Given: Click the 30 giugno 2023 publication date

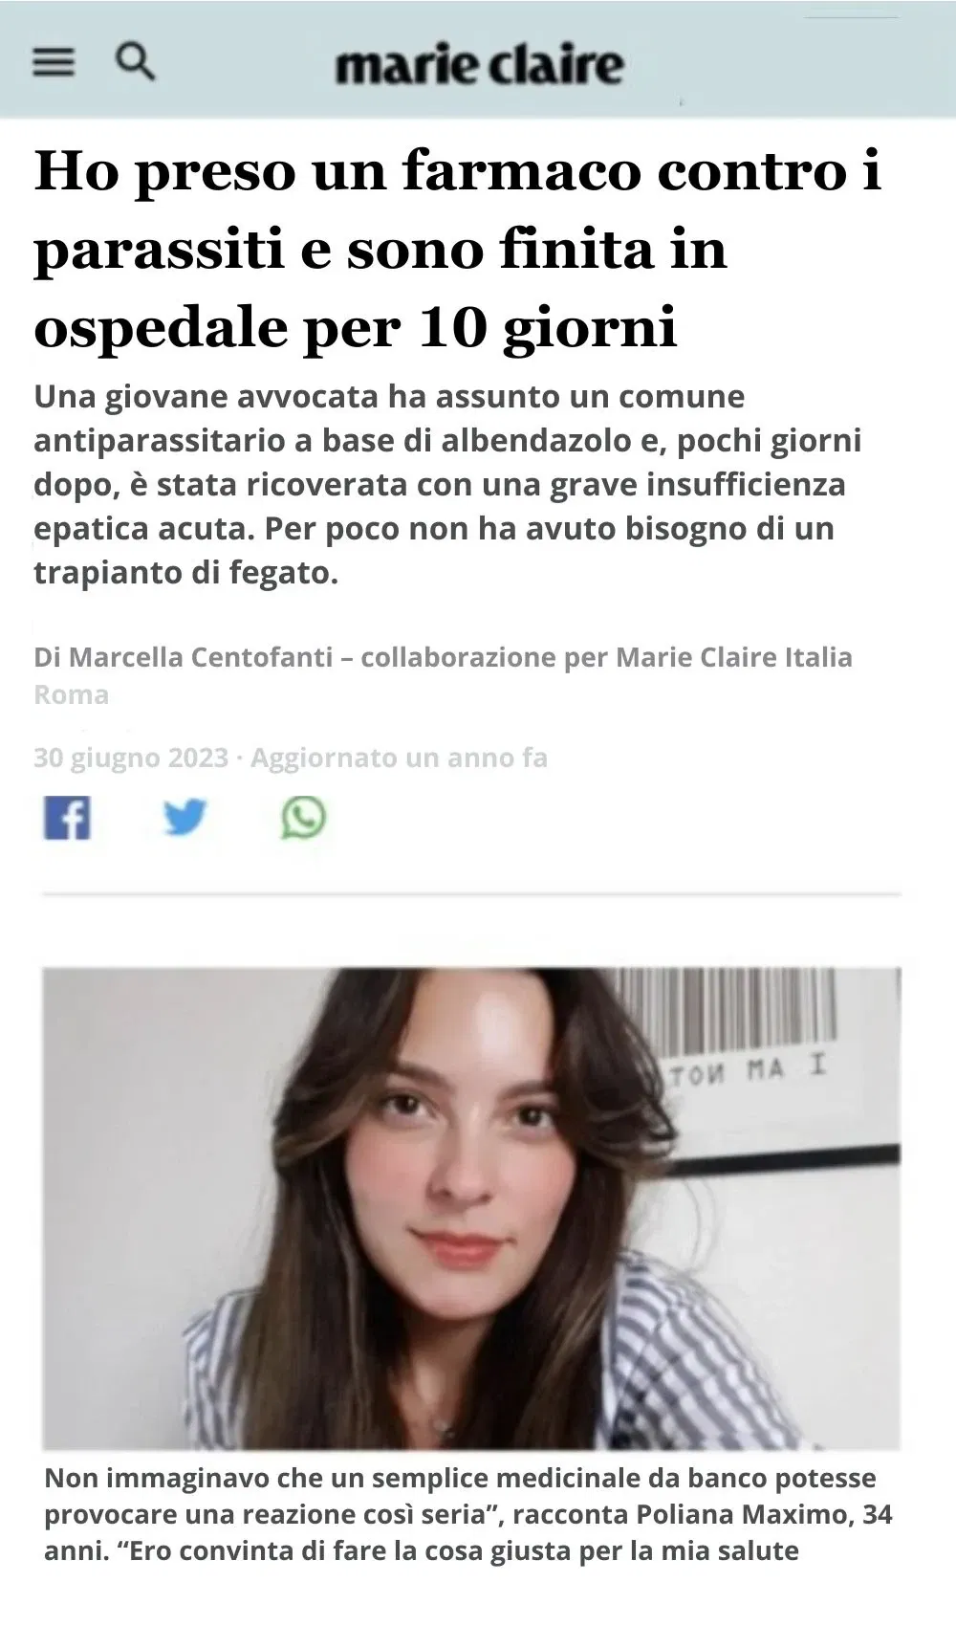Looking at the screenshot, I should point(131,758).
